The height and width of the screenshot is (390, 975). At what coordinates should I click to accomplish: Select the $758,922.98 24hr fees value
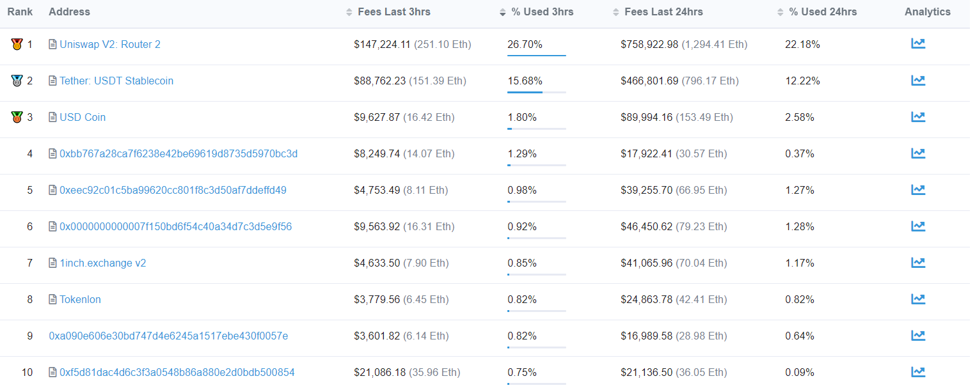649,44
